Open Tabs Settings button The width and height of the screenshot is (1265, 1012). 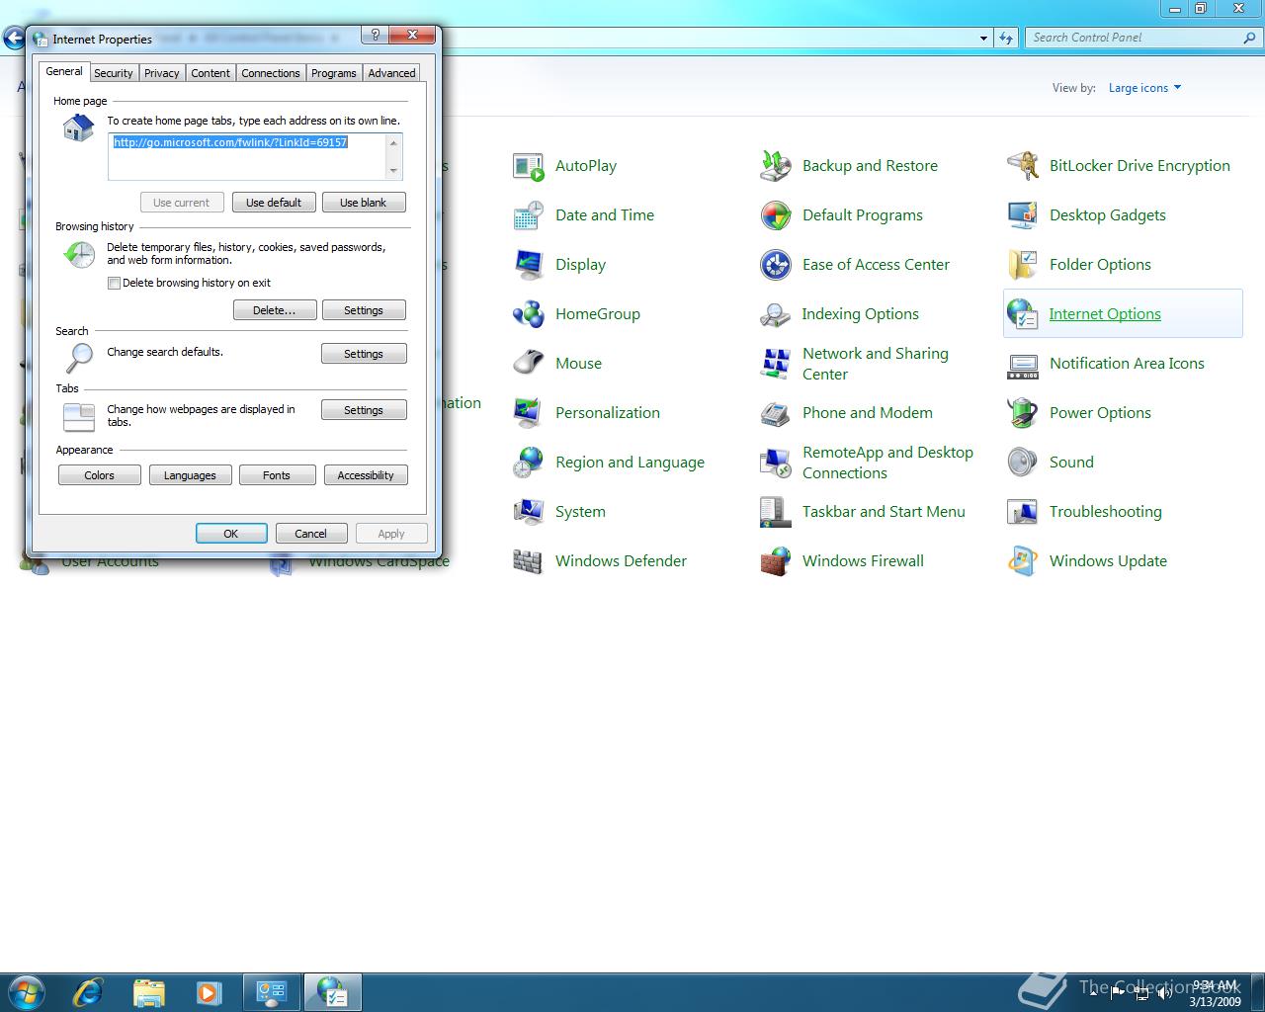(364, 410)
